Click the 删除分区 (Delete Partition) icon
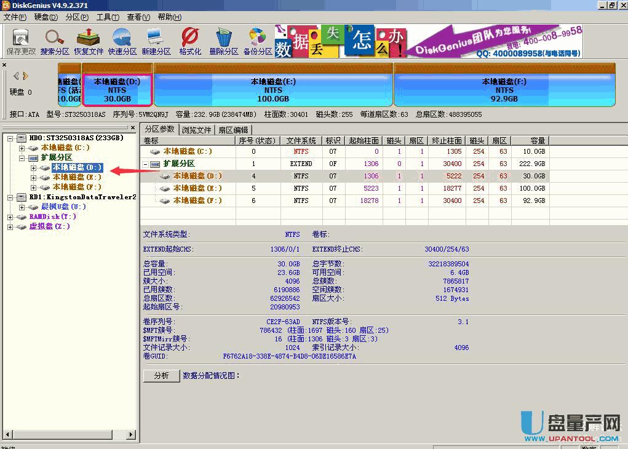628x449 pixels. point(223,41)
